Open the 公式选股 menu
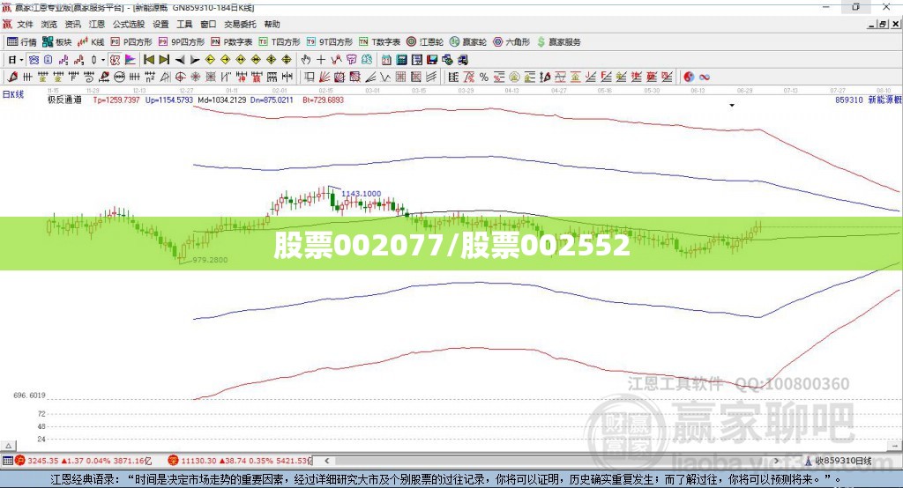This screenshot has width=903, height=488. (x=129, y=24)
